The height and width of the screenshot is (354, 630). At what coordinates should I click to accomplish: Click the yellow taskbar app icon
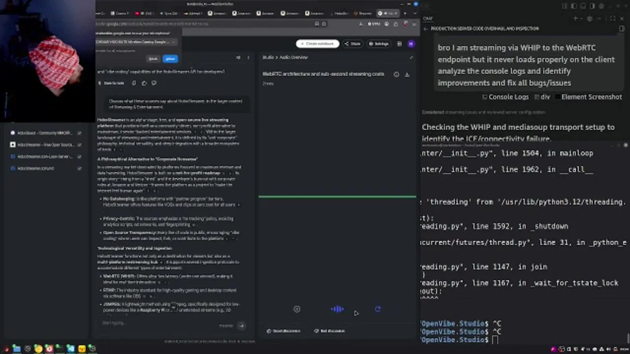coord(81,349)
